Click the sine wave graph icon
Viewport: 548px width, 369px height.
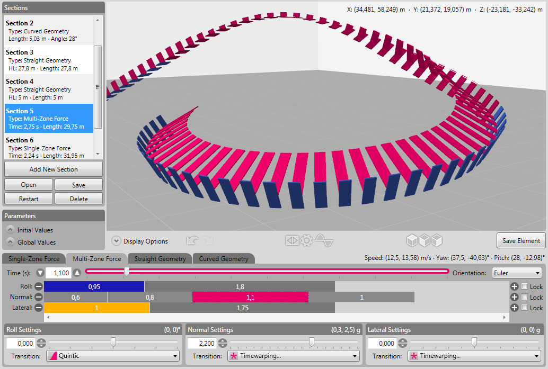[324, 241]
